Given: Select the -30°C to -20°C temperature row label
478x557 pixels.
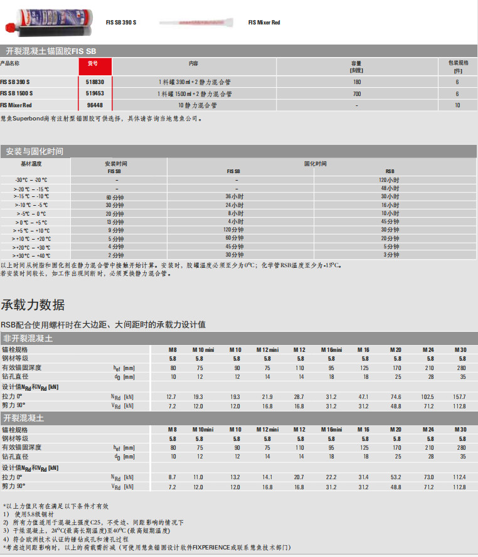Looking at the screenshot, I should [x=31, y=180].
